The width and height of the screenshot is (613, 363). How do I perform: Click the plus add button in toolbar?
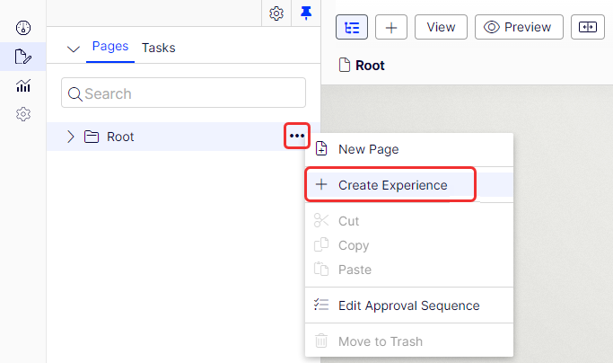coord(391,27)
